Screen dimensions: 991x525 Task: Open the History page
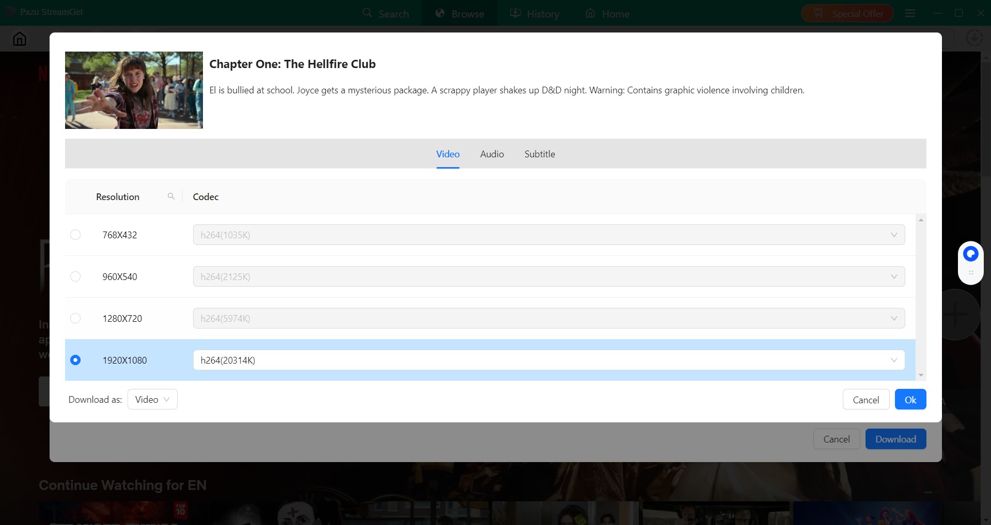click(x=534, y=13)
